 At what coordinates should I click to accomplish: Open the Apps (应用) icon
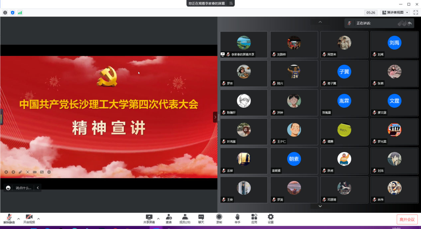254,218
